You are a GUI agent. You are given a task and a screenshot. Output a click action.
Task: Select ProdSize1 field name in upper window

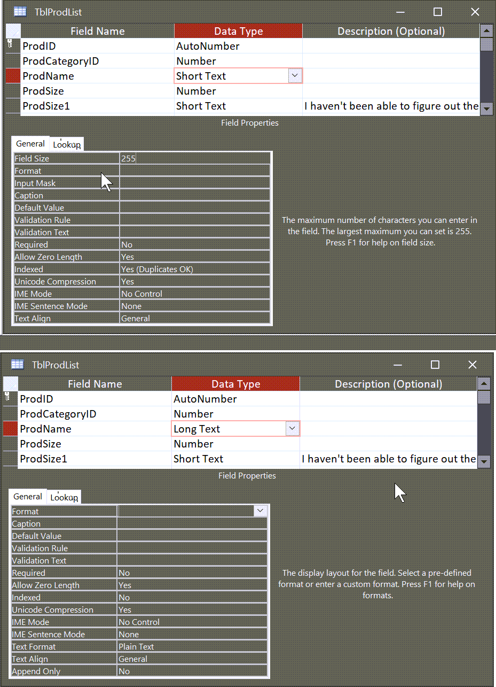point(97,105)
